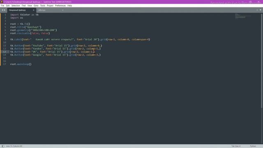Click the 'root = tk.Tk()' line
Viewport: 263px width, 148px height.
(x=20, y=24)
